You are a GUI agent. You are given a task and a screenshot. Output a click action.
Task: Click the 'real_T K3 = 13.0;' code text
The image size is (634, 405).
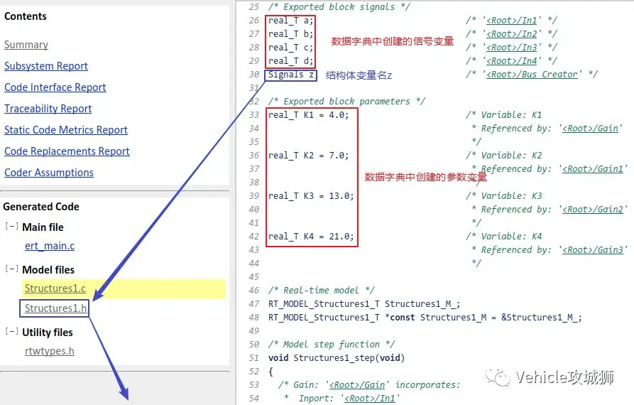[311, 196]
